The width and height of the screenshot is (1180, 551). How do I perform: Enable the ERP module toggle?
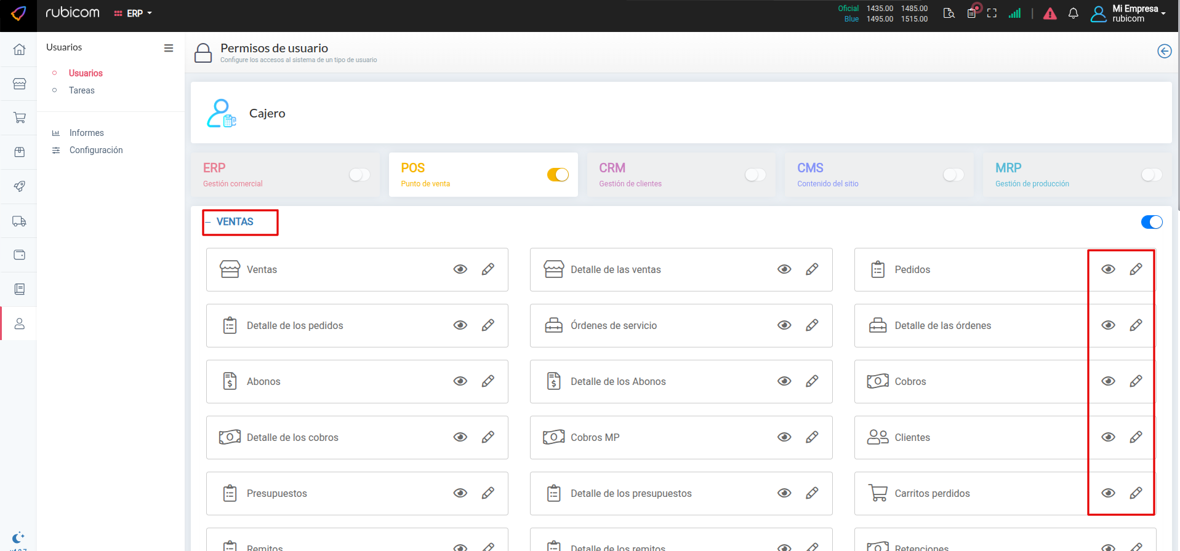coord(359,175)
